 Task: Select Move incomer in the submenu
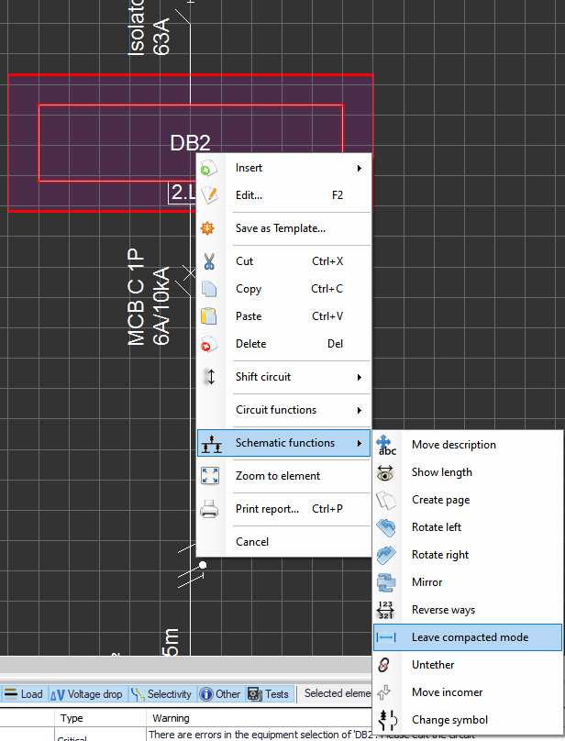tap(468, 692)
